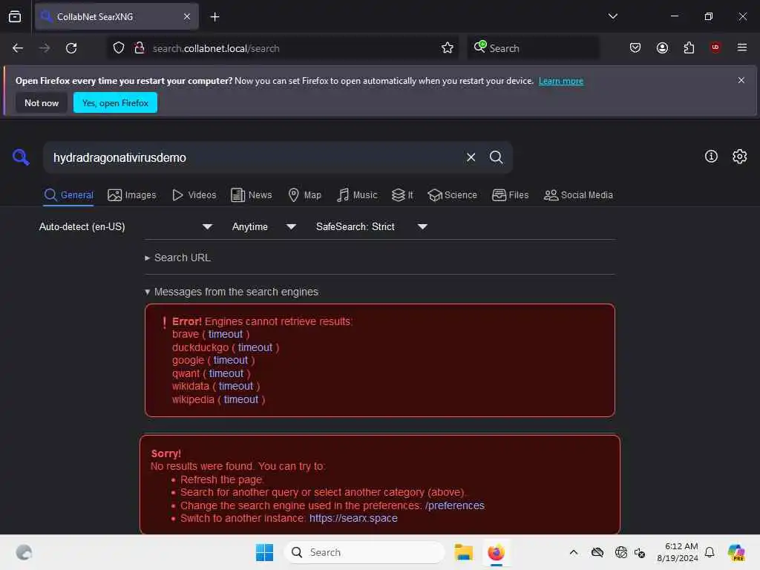Click the uBlock Origin extension icon

715,47
